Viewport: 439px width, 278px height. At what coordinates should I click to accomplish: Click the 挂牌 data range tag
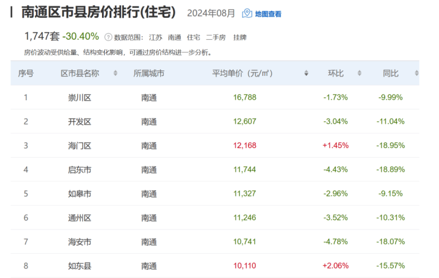point(240,37)
